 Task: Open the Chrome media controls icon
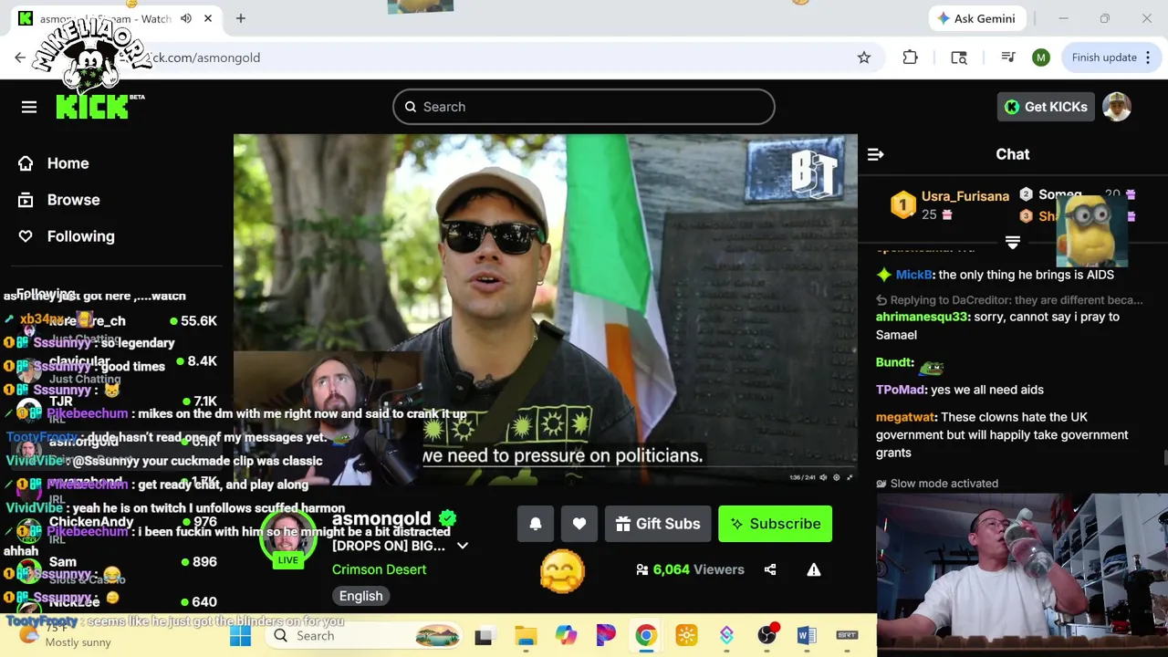[1008, 57]
